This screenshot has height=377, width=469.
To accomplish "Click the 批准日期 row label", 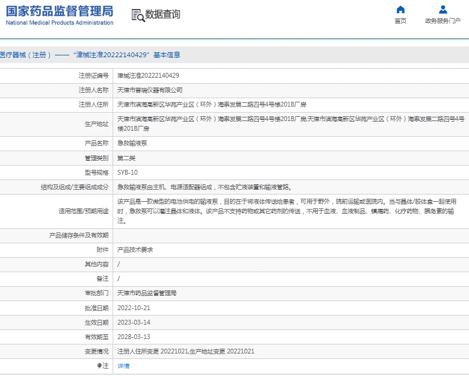I will (96, 308).
